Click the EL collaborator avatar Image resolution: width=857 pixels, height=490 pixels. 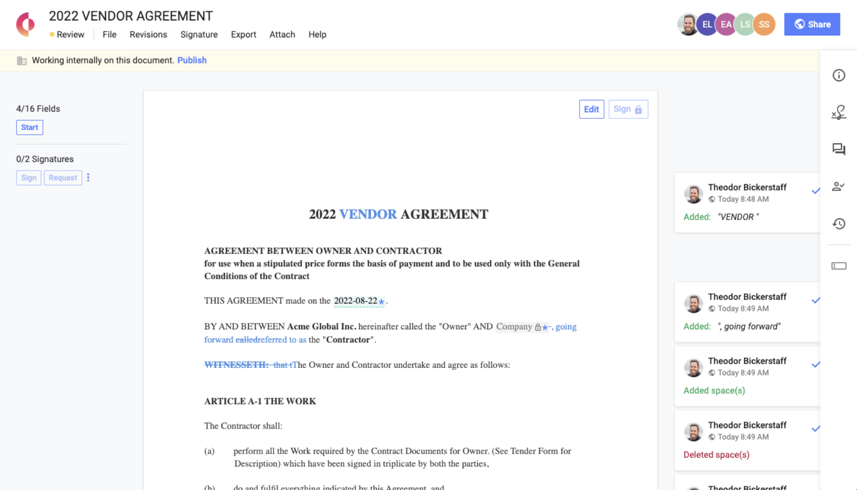pos(706,24)
